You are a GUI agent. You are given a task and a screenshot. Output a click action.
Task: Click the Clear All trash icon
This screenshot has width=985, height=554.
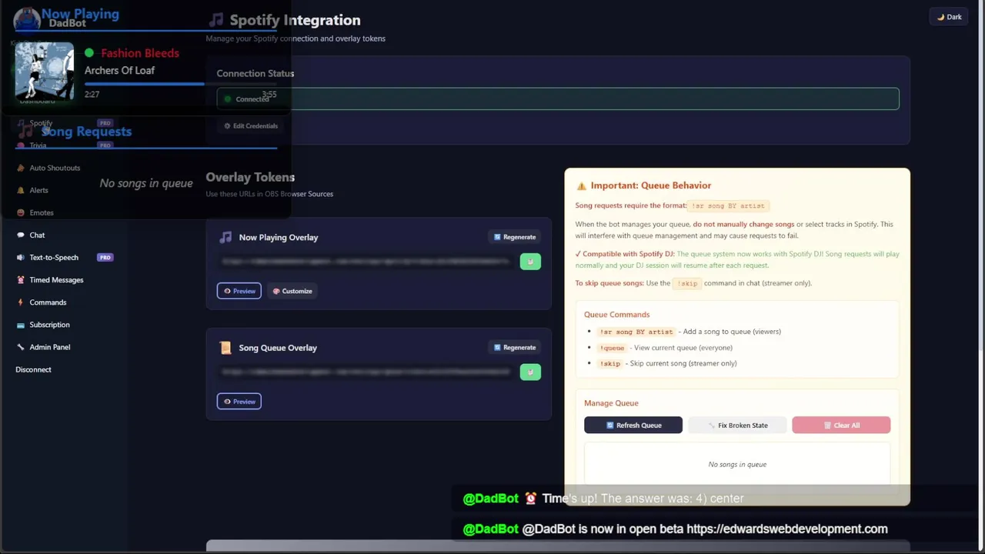(827, 425)
